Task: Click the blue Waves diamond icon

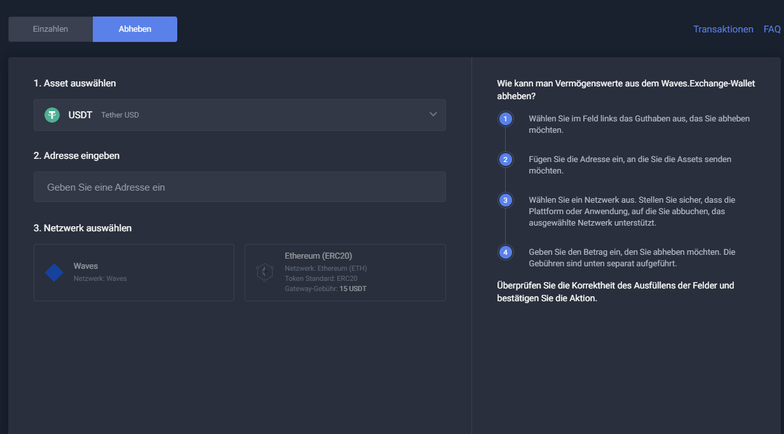Action: pos(54,273)
